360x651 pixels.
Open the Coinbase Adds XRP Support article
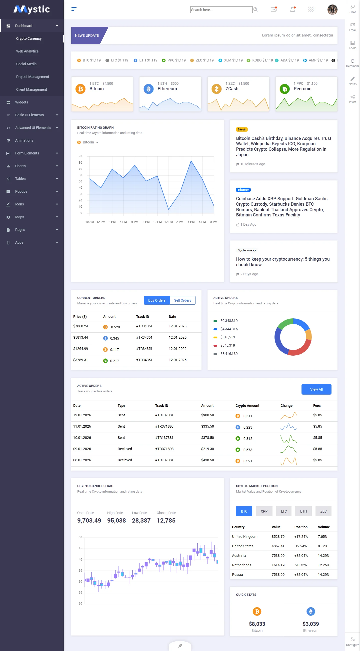pos(281,207)
